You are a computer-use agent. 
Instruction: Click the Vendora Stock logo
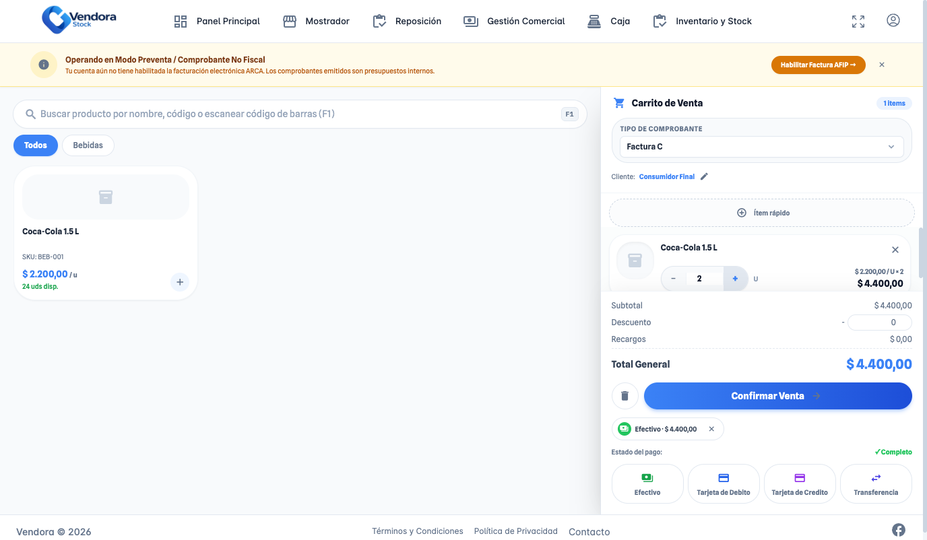[79, 20]
